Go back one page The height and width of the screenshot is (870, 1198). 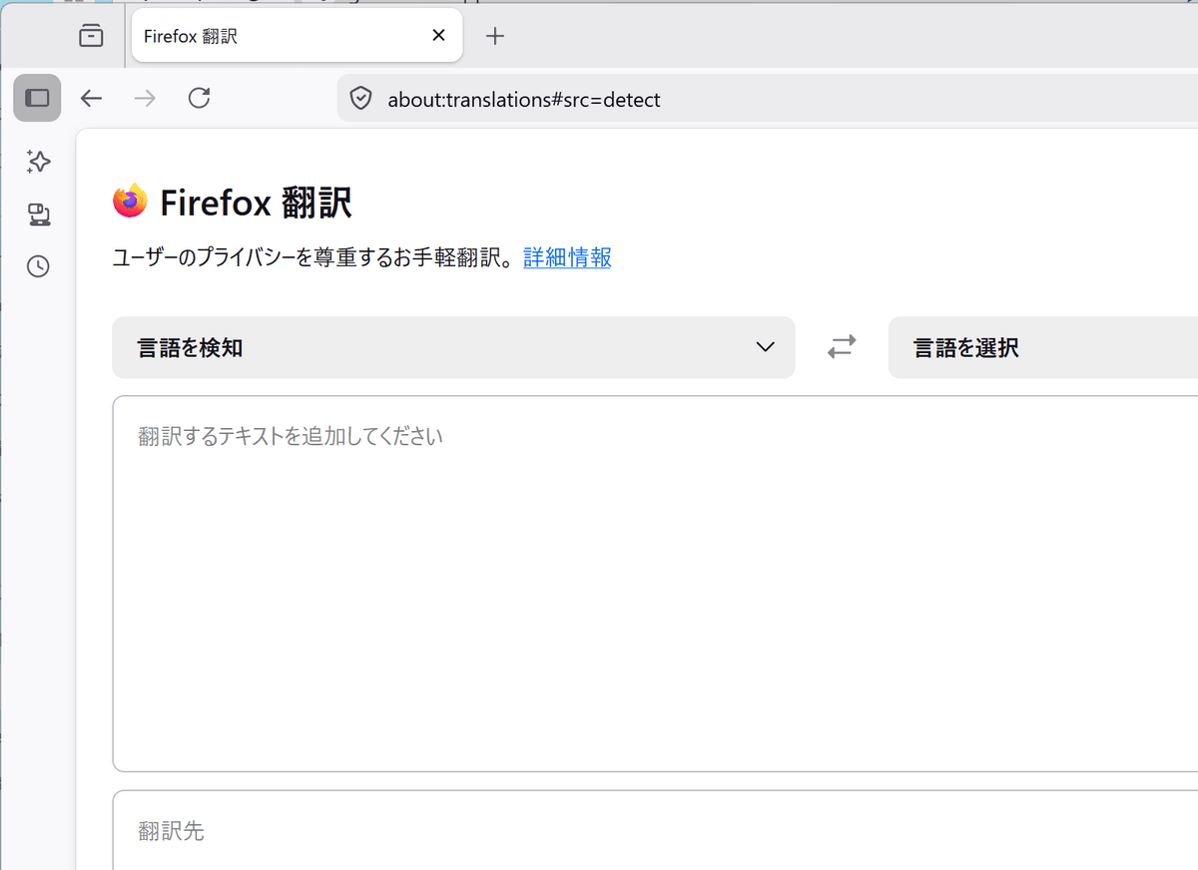(x=91, y=98)
